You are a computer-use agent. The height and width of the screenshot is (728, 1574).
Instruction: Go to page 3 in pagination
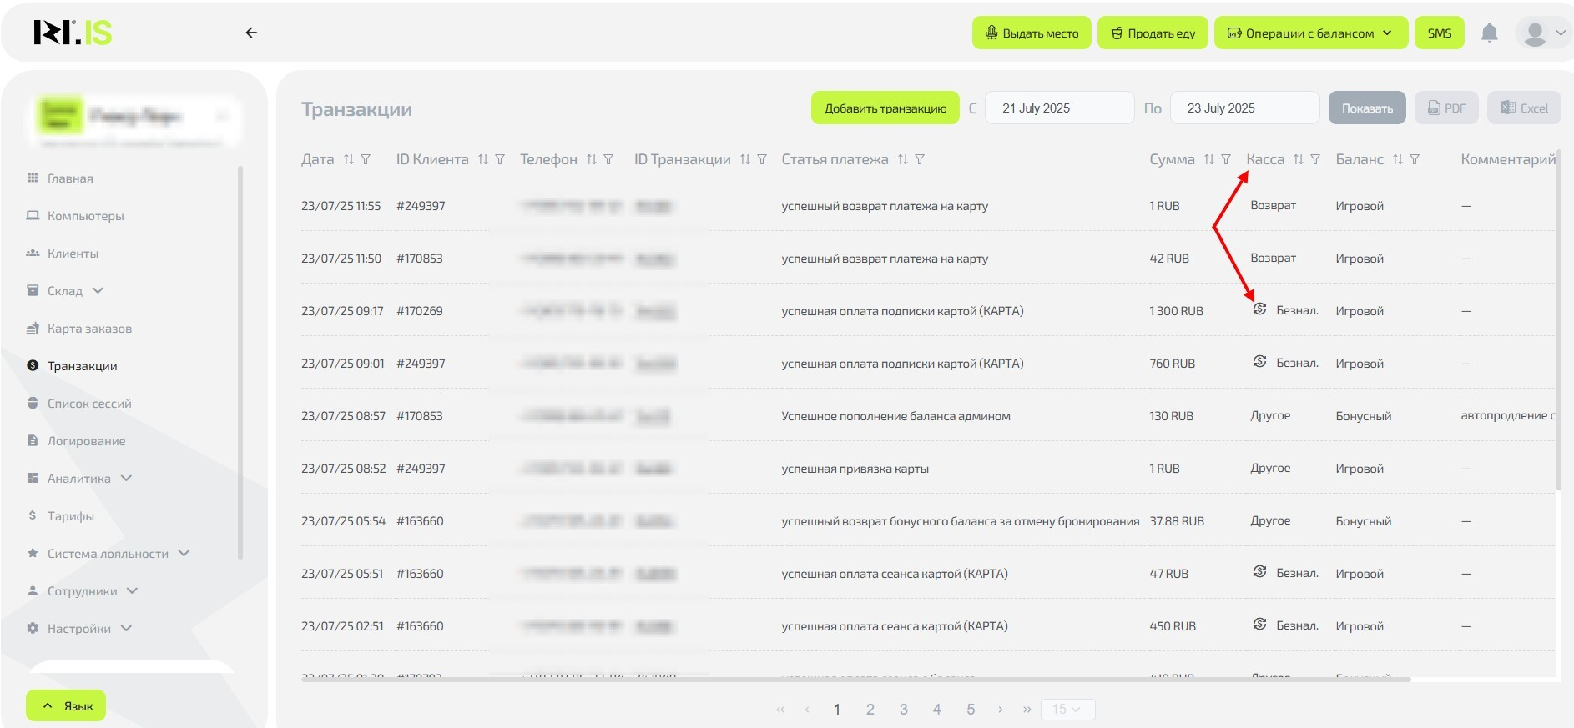[x=903, y=710]
